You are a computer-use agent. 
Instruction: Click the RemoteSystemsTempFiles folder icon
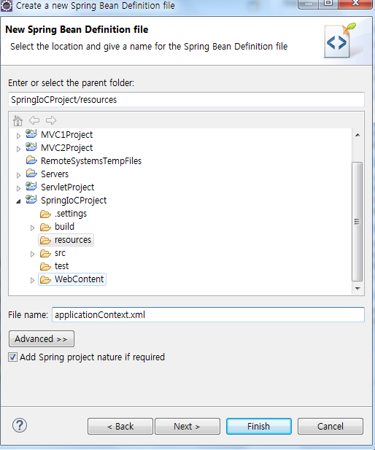click(31, 160)
